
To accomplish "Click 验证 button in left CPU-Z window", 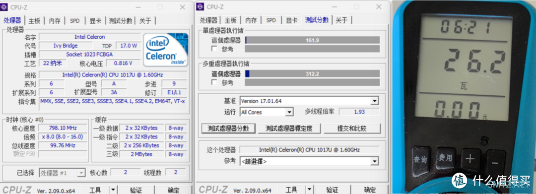I will 135,190.
